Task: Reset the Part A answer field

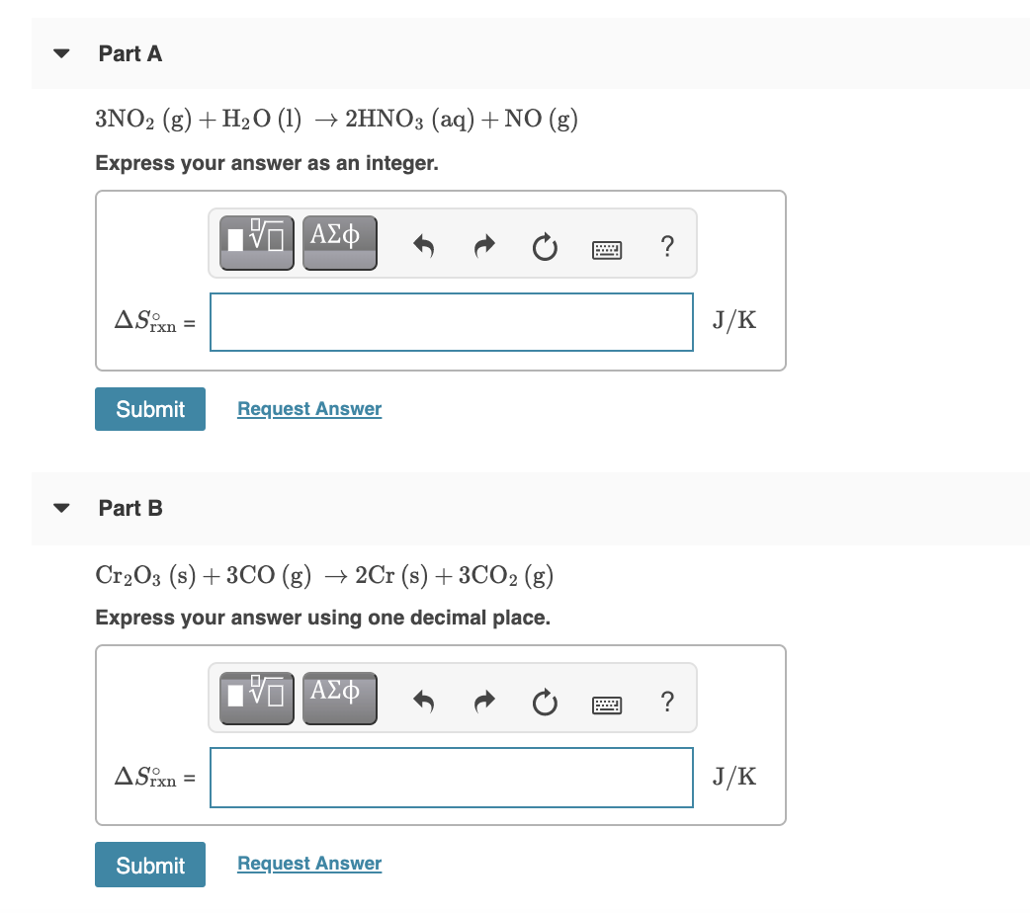Action: (x=545, y=248)
